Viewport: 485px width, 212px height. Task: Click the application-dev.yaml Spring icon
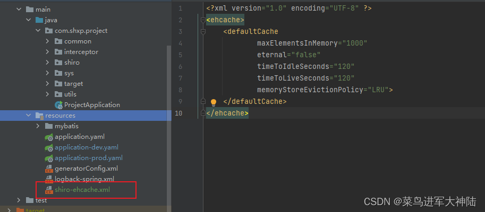(x=49, y=148)
